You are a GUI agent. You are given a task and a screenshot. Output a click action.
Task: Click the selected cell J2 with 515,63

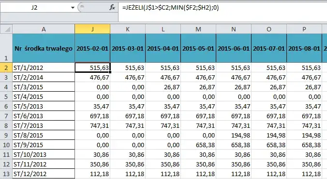tap(92, 68)
